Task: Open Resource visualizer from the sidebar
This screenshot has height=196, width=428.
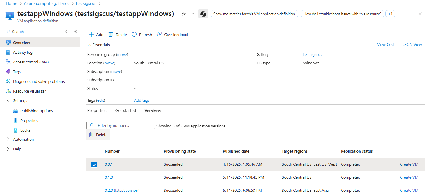Action: coord(29,91)
